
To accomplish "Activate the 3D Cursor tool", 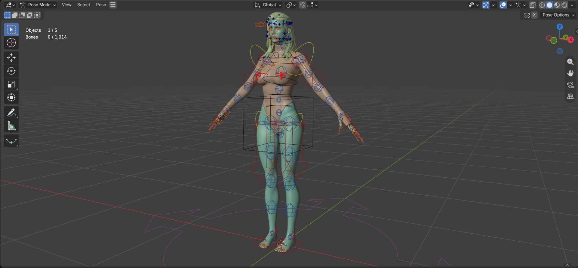I will click(11, 43).
